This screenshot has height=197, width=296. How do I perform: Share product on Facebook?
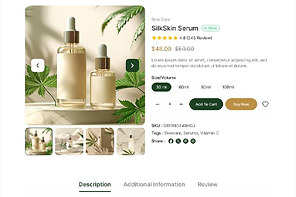click(171, 141)
